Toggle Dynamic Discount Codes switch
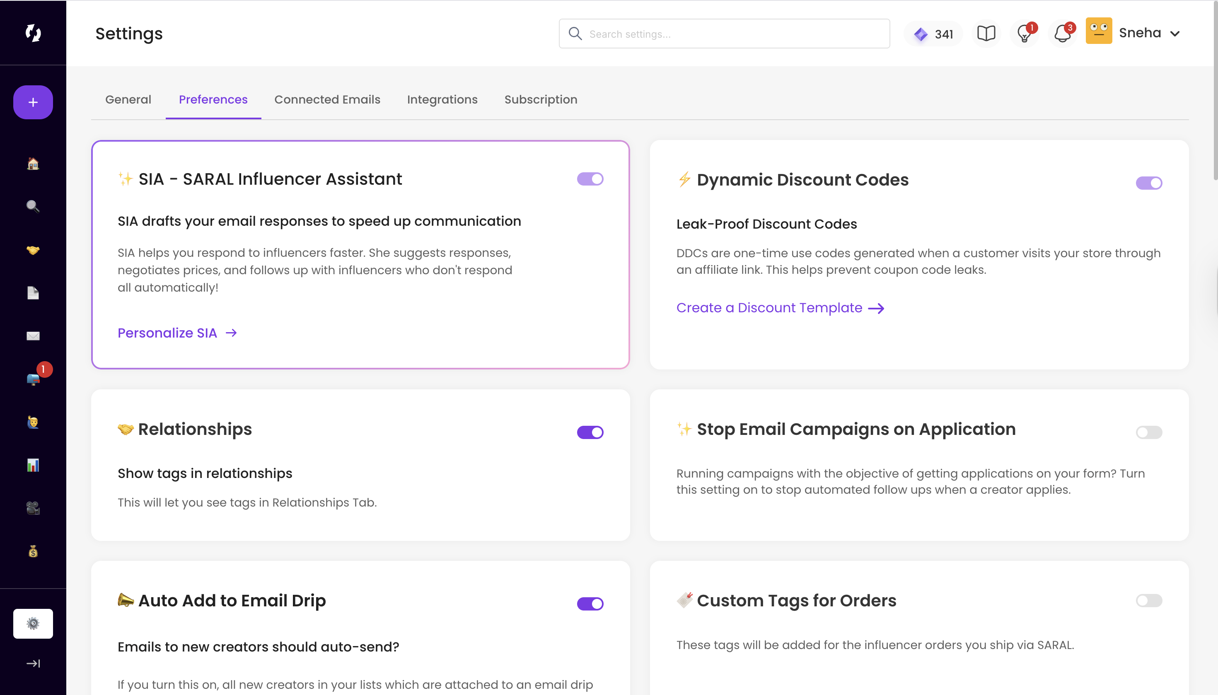The height and width of the screenshot is (695, 1218). pos(1149,183)
